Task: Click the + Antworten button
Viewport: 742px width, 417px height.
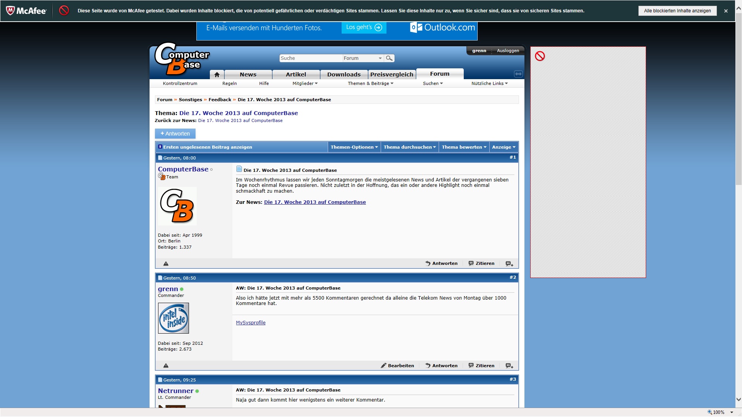Action: (175, 134)
